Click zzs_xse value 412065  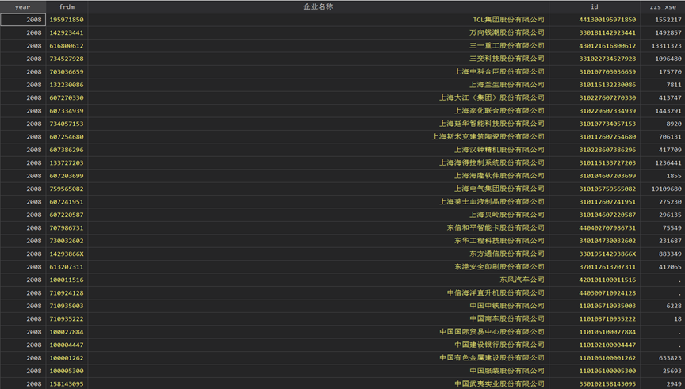tap(670, 267)
